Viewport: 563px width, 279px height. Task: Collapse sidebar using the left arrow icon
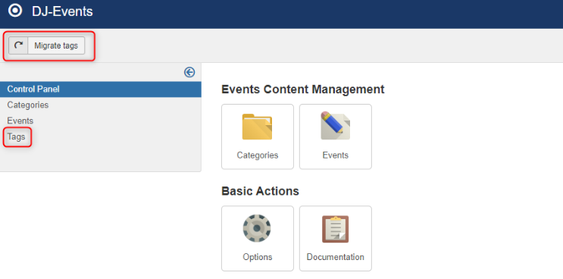click(189, 73)
